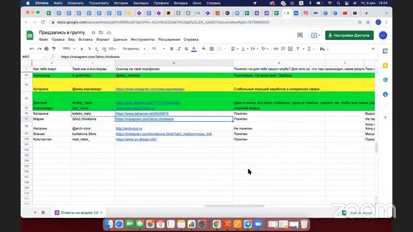Click the vertical scrollbar thumb

(376, 148)
